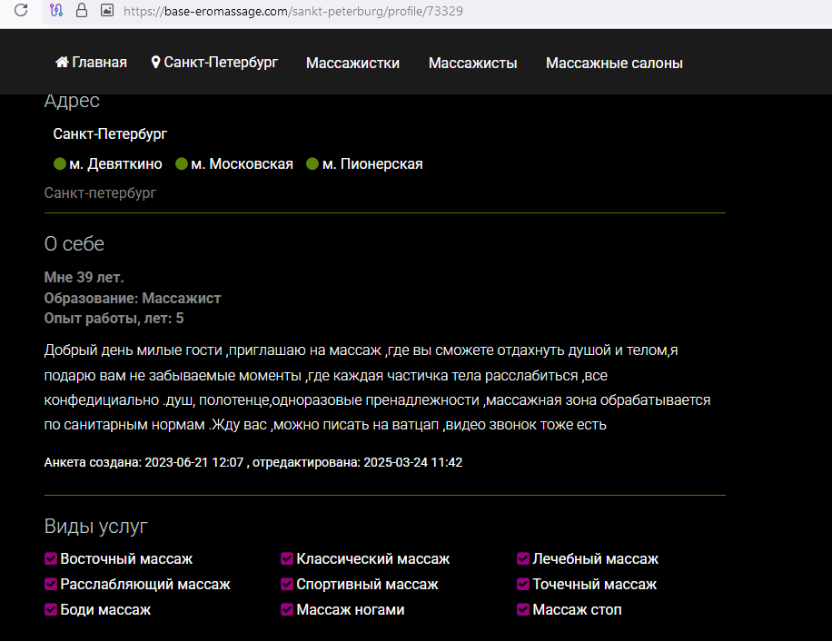Click the м. Московская metro link
Image resolution: width=832 pixels, height=641 pixels.
243,164
